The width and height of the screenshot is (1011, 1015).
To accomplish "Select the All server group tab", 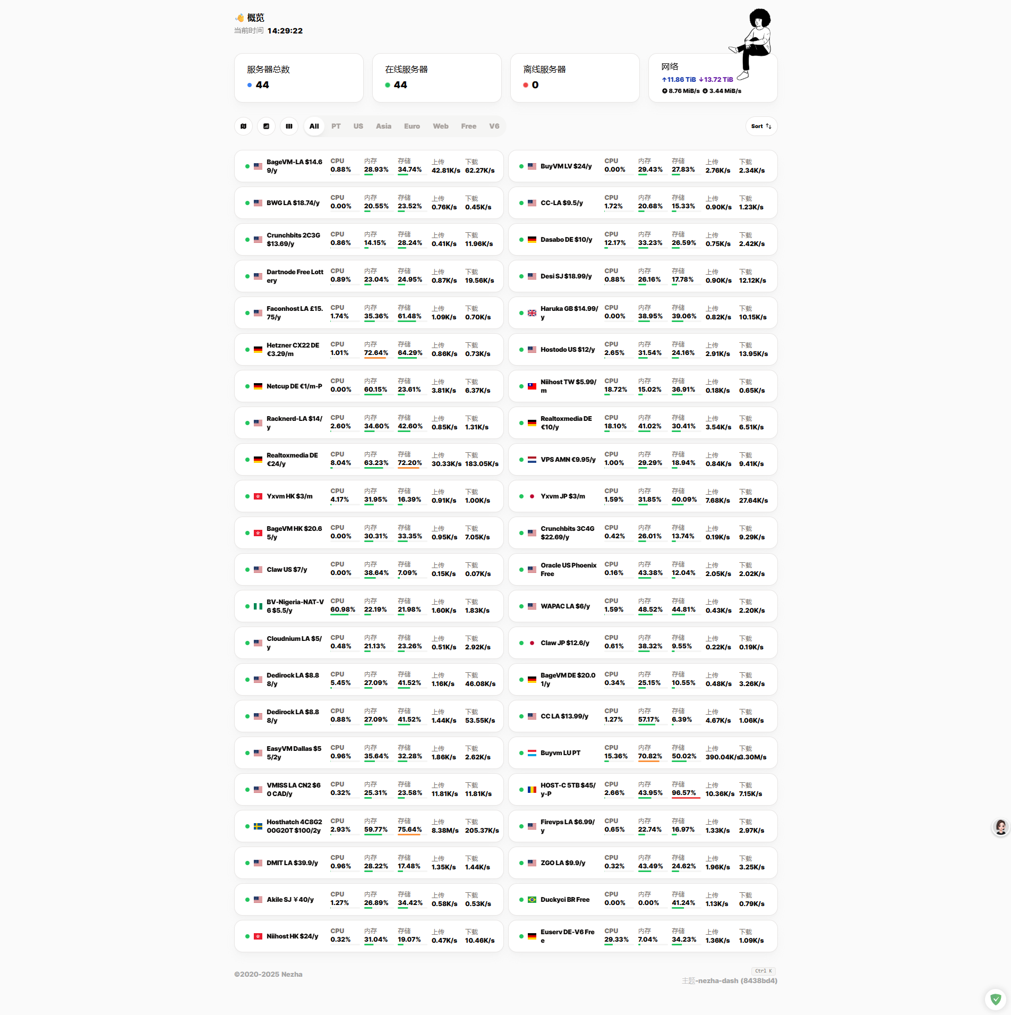I will [x=314, y=126].
